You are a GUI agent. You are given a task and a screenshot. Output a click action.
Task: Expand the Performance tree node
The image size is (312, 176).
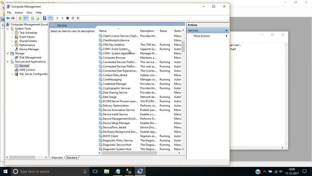[x=12, y=45]
